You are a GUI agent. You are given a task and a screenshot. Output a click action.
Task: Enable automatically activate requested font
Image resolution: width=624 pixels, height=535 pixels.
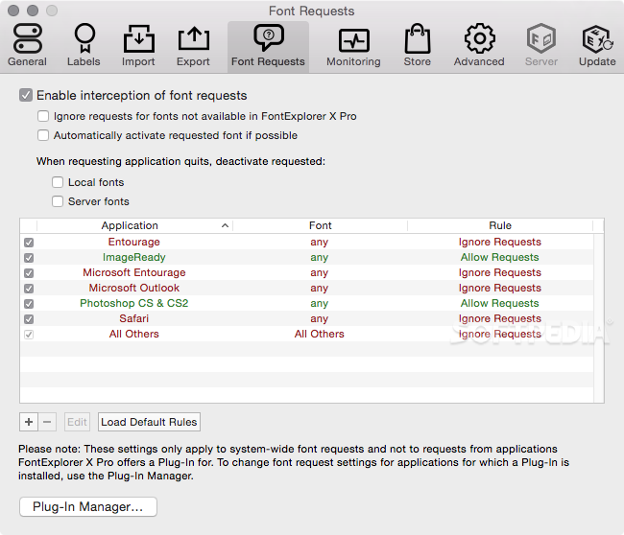coord(43,135)
